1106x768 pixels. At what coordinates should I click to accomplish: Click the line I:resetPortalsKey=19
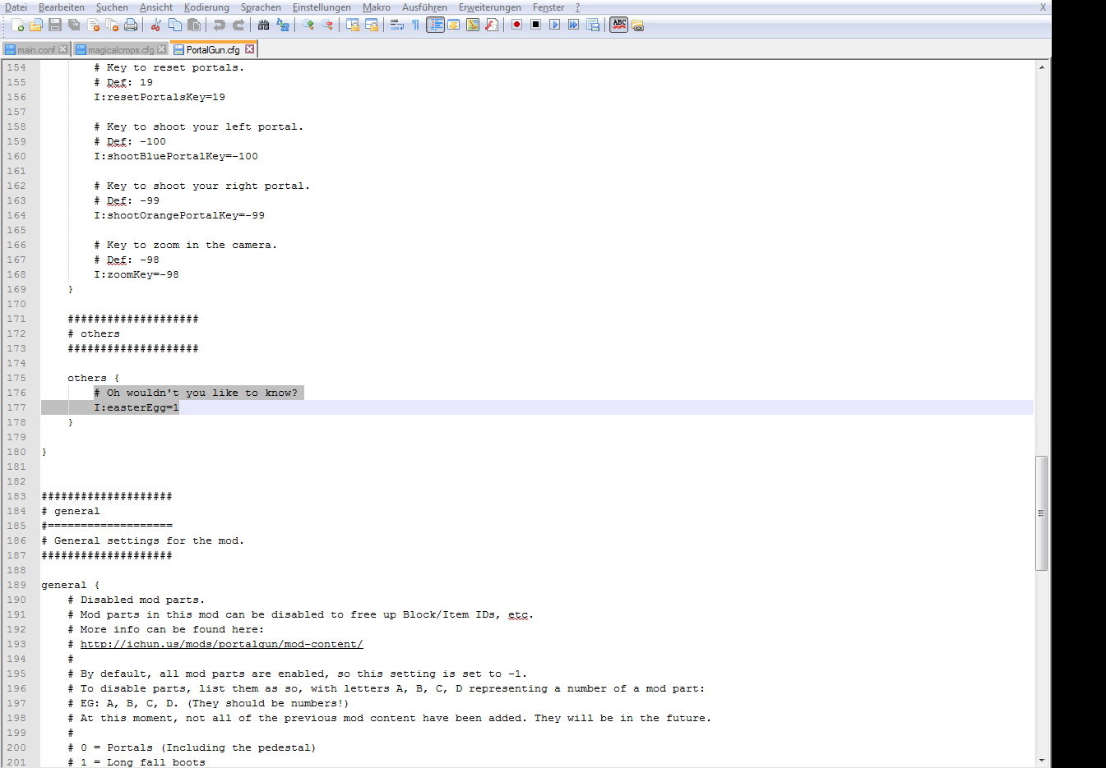tap(159, 97)
